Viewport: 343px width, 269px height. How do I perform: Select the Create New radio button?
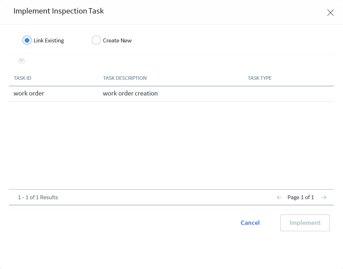pos(96,40)
